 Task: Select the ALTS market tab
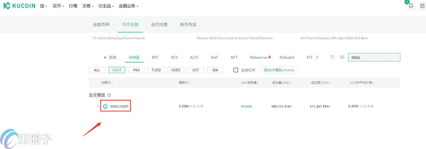pyautogui.click(x=194, y=57)
